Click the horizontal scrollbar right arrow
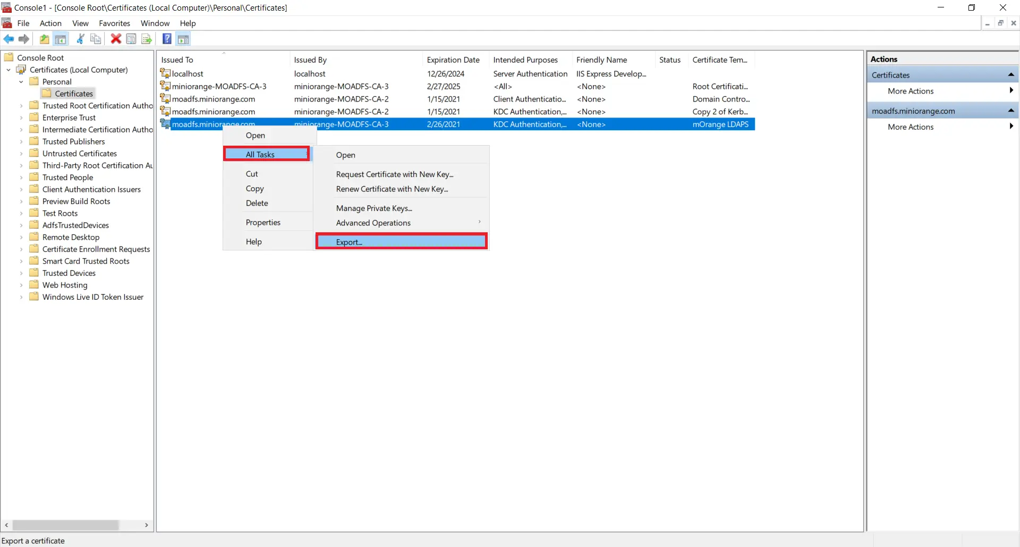The width and height of the screenshot is (1020, 547). coord(147,525)
